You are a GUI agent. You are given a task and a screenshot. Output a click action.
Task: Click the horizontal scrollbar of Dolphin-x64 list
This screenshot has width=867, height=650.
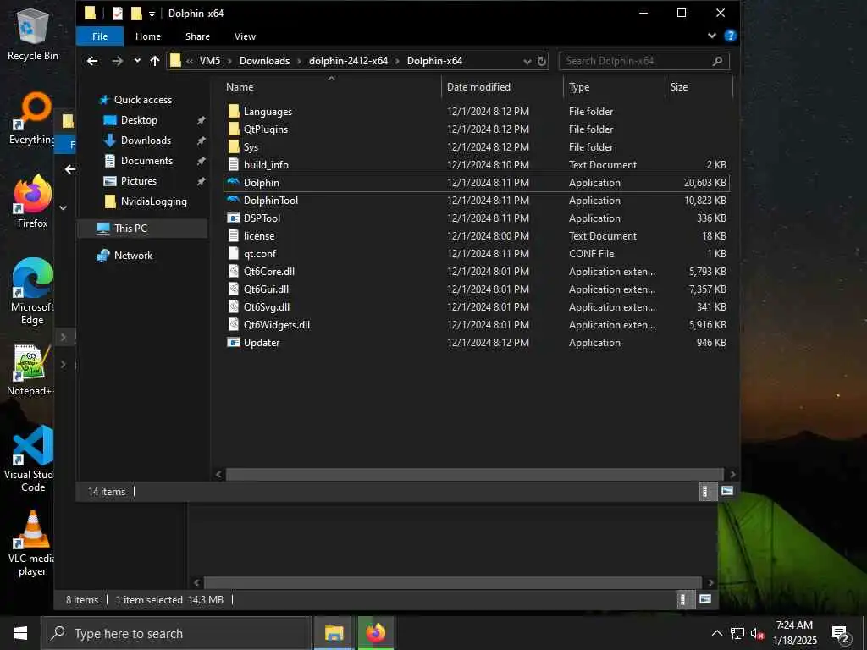pos(474,474)
